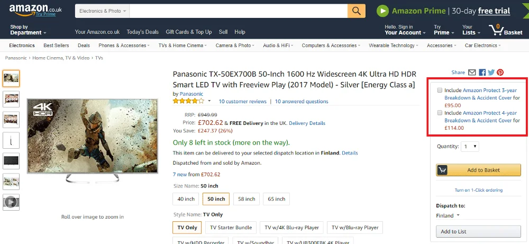Share product on Twitter
The width and height of the screenshot is (529, 244).
coord(491,73)
